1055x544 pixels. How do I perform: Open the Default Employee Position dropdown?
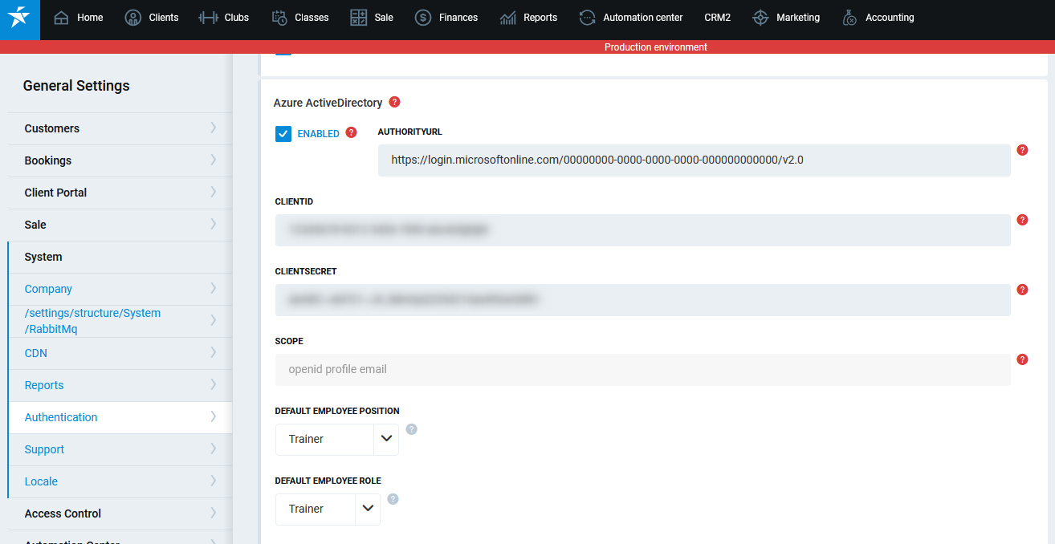coord(386,439)
